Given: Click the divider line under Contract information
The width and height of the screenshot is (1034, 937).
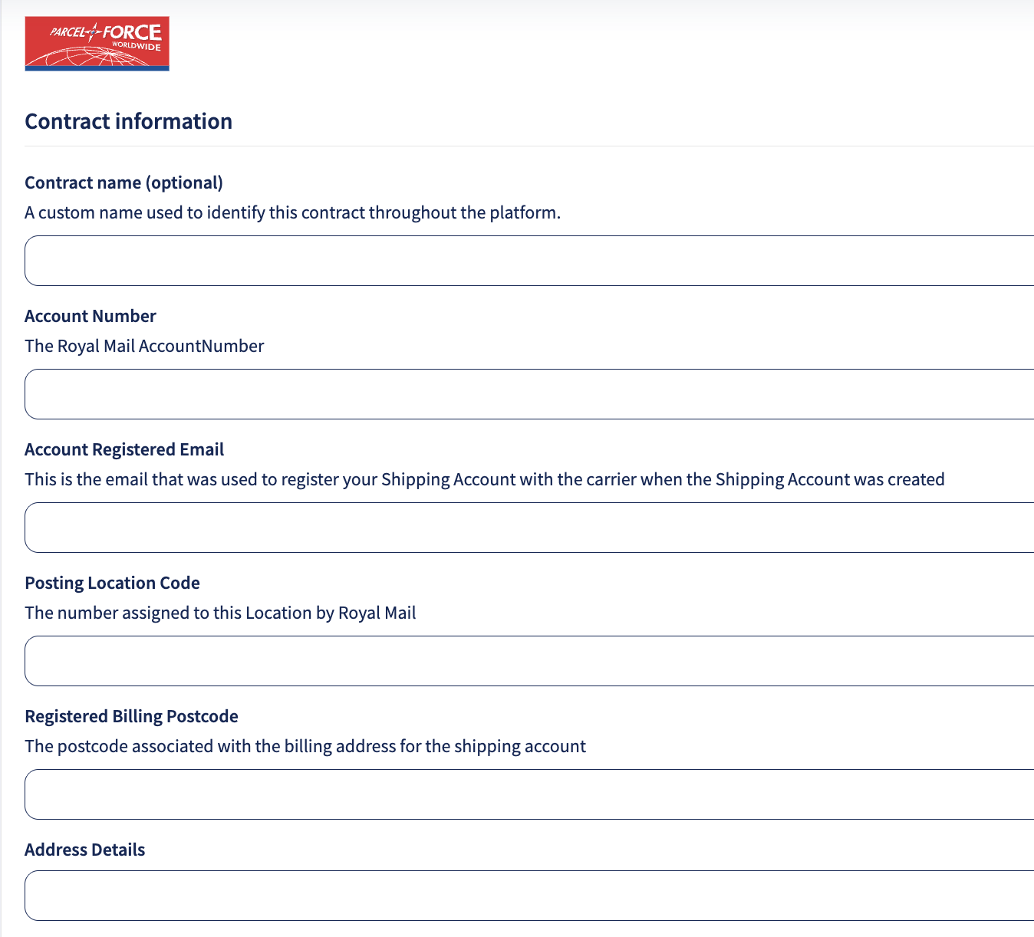Looking at the screenshot, I should 529,146.
